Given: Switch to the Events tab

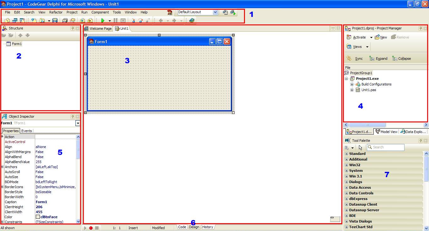Looking at the screenshot, I should point(26,131).
